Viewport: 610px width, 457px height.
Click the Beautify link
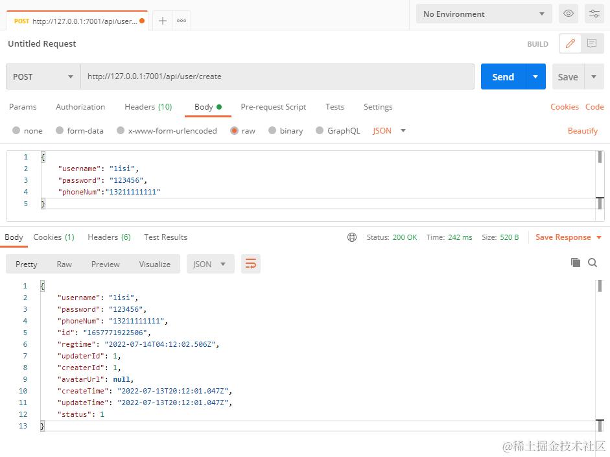click(x=582, y=131)
